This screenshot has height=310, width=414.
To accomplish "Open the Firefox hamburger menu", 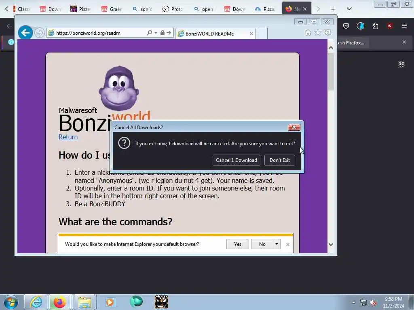I will coord(404,26).
